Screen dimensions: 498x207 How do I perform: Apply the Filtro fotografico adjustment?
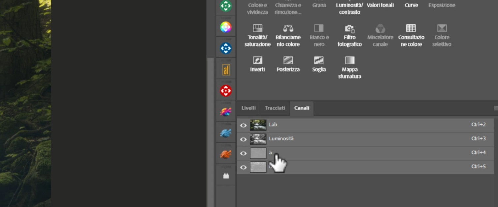(x=349, y=28)
